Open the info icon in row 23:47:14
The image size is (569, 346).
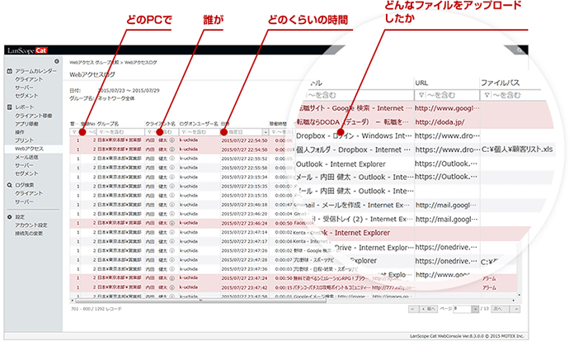pyautogui.click(x=172, y=232)
